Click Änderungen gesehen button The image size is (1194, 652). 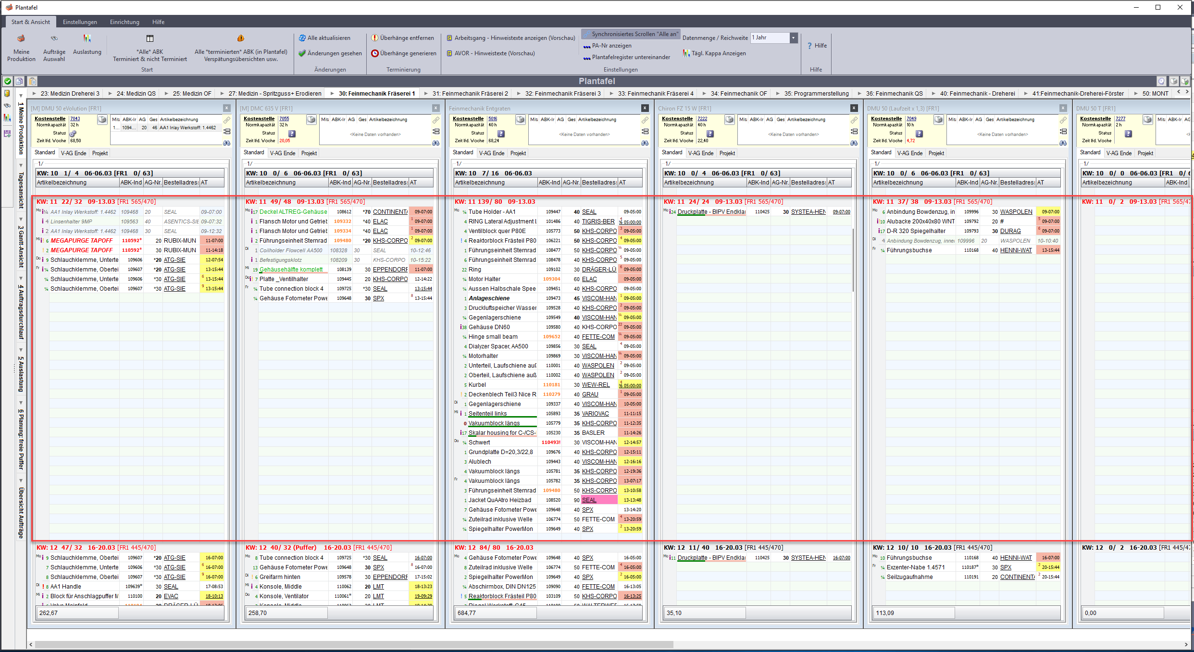330,53
